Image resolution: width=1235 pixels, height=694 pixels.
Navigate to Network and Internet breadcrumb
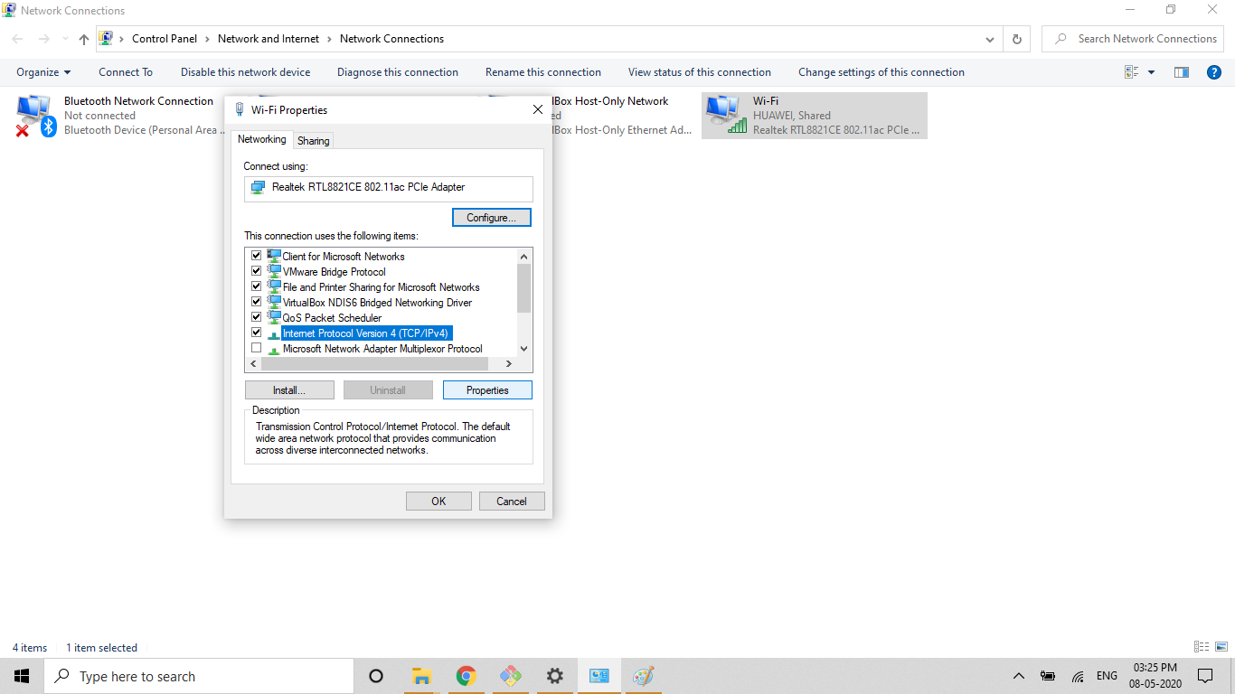[269, 39]
